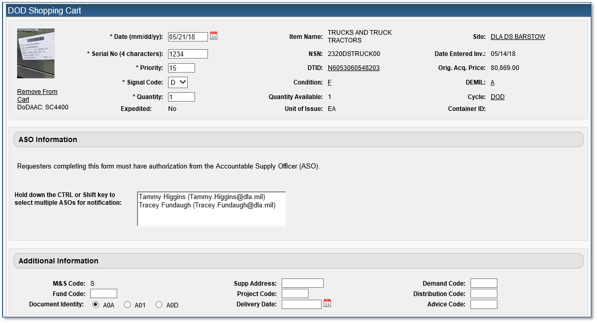Click the Fund Code text field
This screenshot has height=323, width=597.
(104, 293)
